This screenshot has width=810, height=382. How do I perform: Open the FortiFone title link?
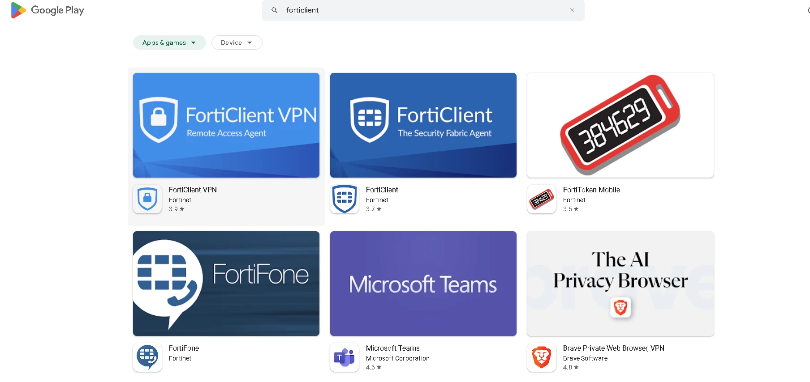(x=184, y=348)
